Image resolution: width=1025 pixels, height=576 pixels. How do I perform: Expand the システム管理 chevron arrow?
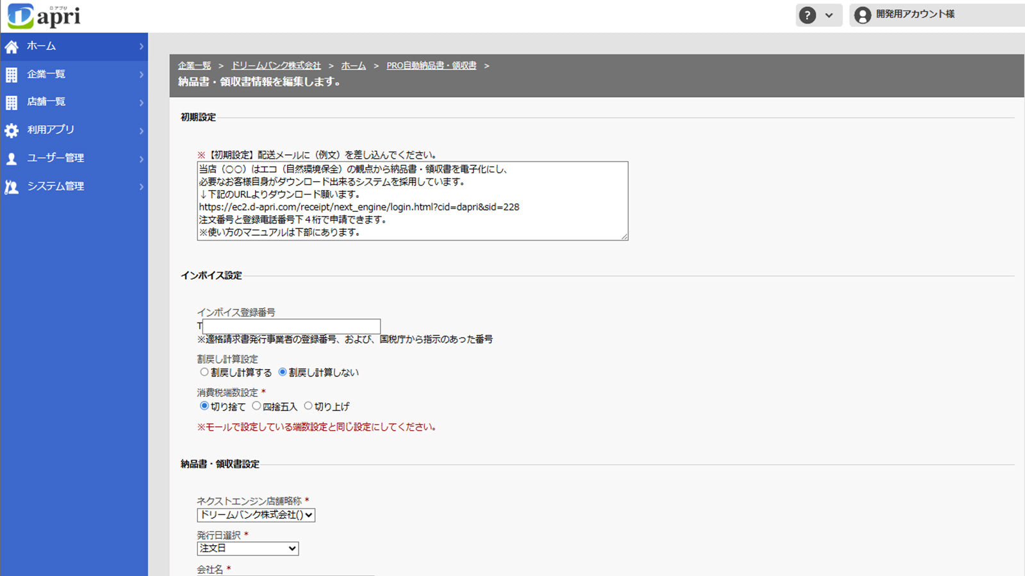142,187
